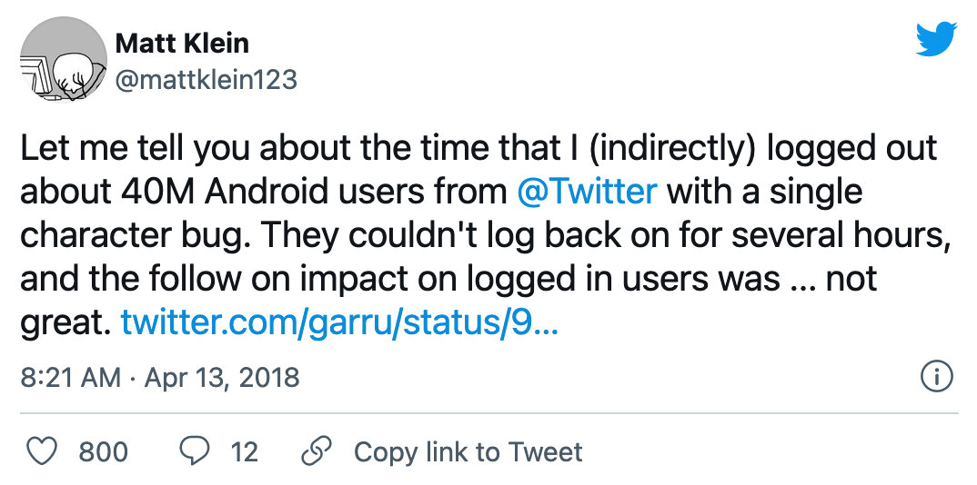The height and width of the screenshot is (485, 977).
Task: Click the 12 replies count
Action: (x=243, y=451)
